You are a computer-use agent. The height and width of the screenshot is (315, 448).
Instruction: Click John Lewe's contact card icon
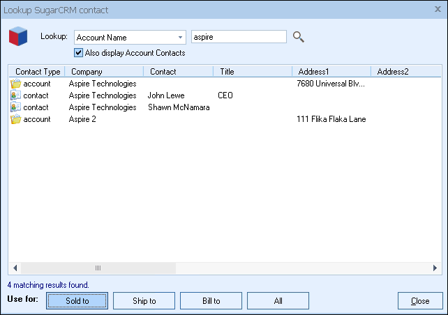click(x=16, y=95)
